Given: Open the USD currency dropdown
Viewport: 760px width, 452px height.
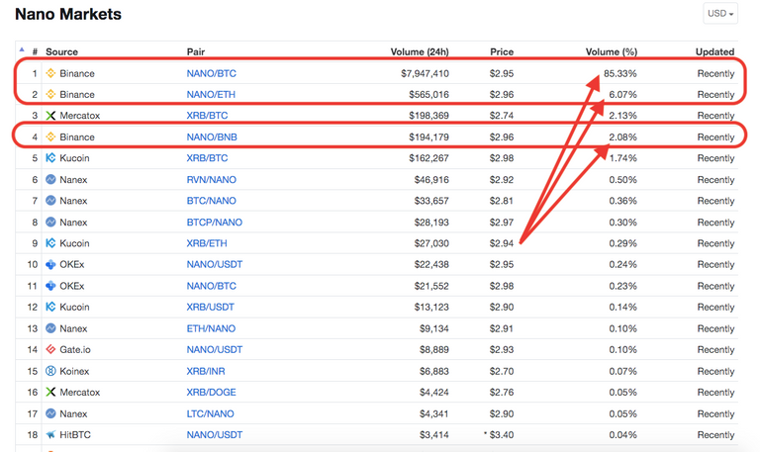Looking at the screenshot, I should [720, 14].
